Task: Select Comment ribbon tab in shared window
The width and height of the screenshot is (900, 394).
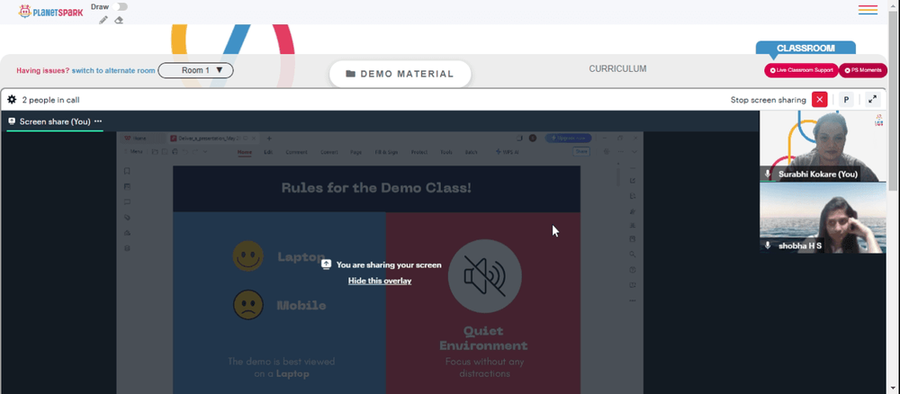Action: pos(296,152)
